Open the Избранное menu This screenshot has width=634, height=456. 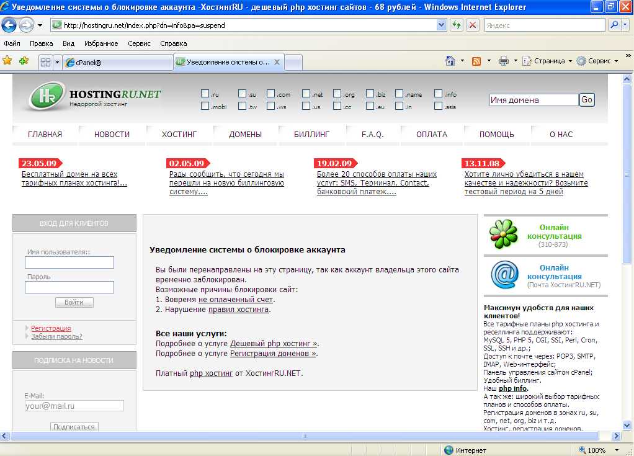[101, 43]
